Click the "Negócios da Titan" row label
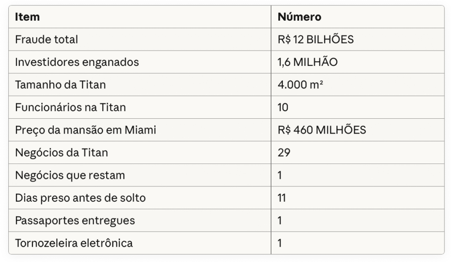 coord(61,153)
